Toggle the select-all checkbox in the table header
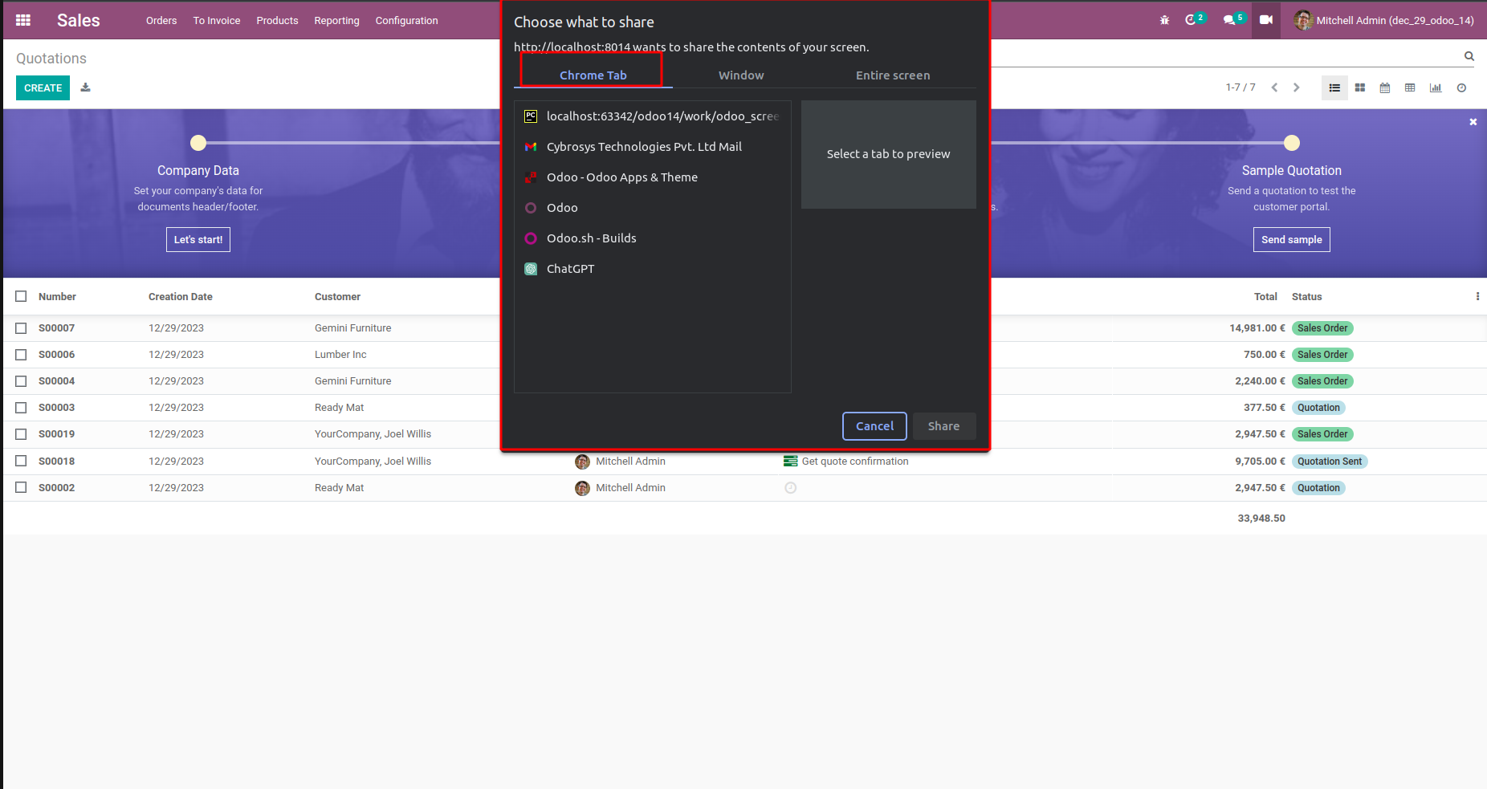 point(21,296)
